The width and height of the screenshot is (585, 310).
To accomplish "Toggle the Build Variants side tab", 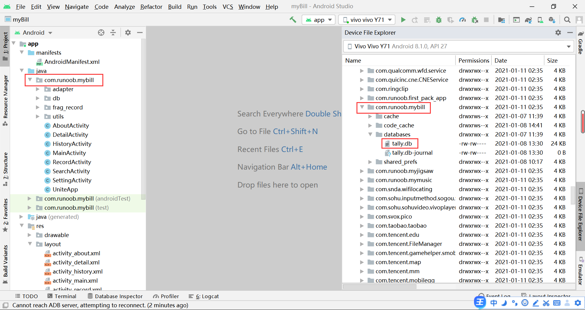I will point(5,264).
